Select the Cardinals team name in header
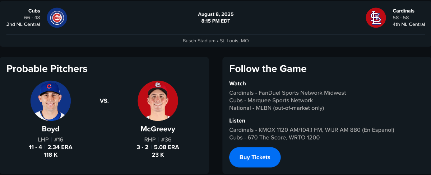This screenshot has width=431, height=175. pyautogui.click(x=403, y=11)
